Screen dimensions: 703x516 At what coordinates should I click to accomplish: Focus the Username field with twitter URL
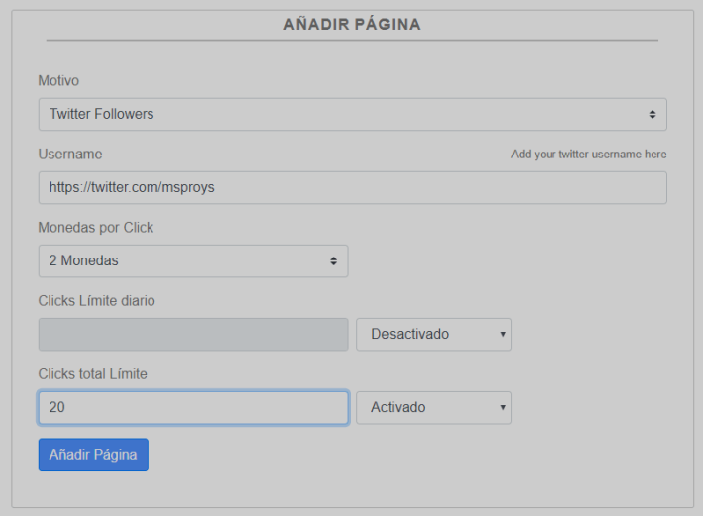coord(352,188)
